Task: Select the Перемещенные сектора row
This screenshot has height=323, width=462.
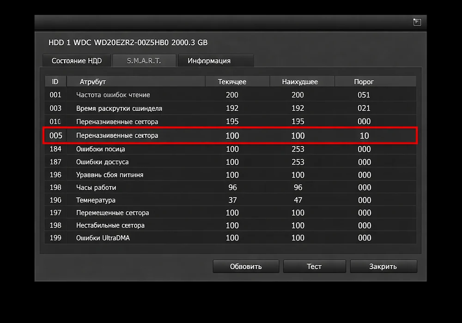Action: 231,213
